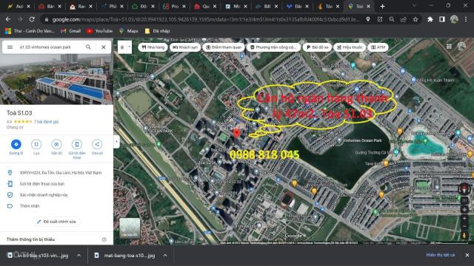Click the 'Đề xuất chỉnh sửa' button
The height and width of the screenshot is (266, 474).
point(56,222)
